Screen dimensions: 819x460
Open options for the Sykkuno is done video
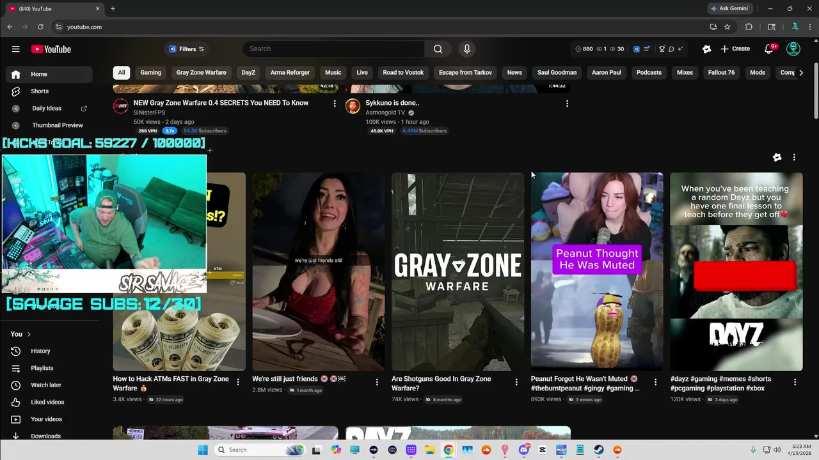[567, 103]
